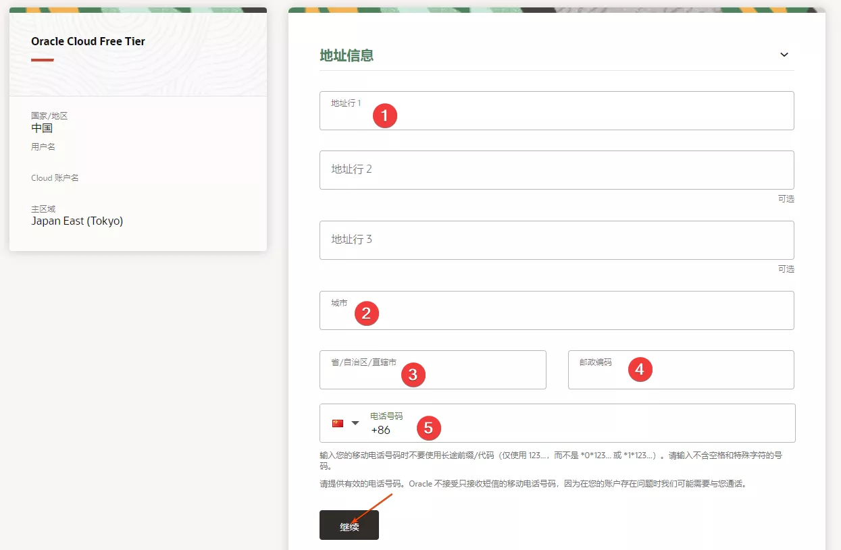The width and height of the screenshot is (841, 550).
Task: Focus the 省/自治区/直辖市 input field
Action: point(433,370)
